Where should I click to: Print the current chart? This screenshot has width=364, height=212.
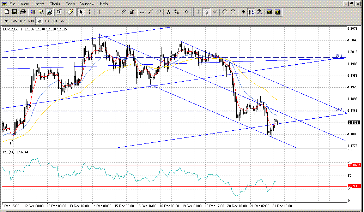(23, 12)
